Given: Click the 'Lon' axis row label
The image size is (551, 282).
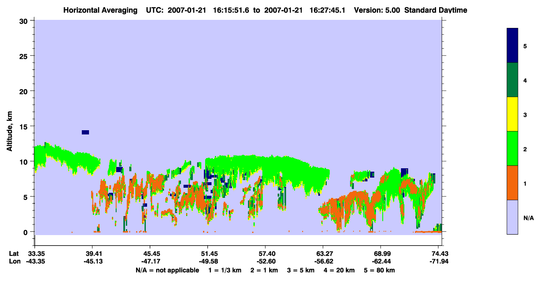Looking at the screenshot, I should [x=14, y=261].
